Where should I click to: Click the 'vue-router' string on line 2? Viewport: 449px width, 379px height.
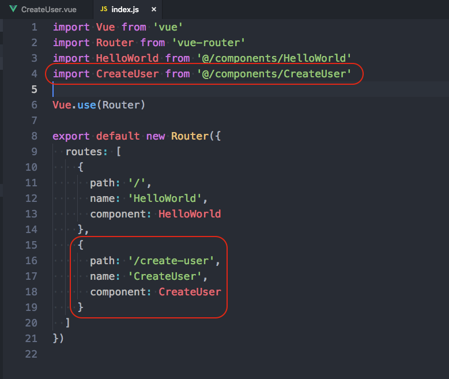click(209, 43)
